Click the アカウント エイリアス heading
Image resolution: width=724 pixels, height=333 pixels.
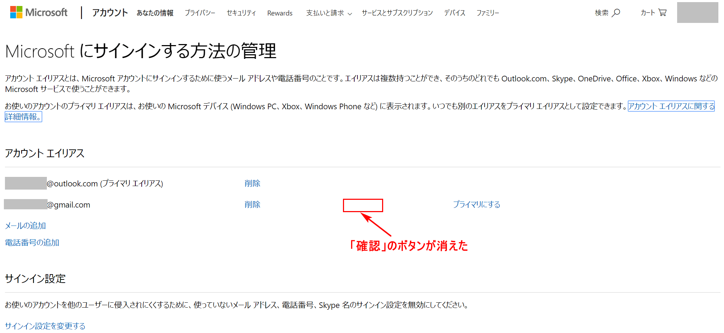tap(45, 153)
